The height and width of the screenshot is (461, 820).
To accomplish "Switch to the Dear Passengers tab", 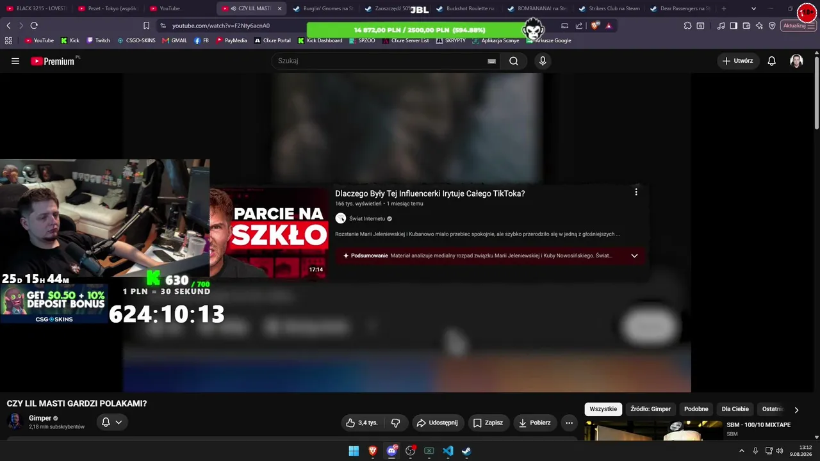I will click(x=681, y=8).
